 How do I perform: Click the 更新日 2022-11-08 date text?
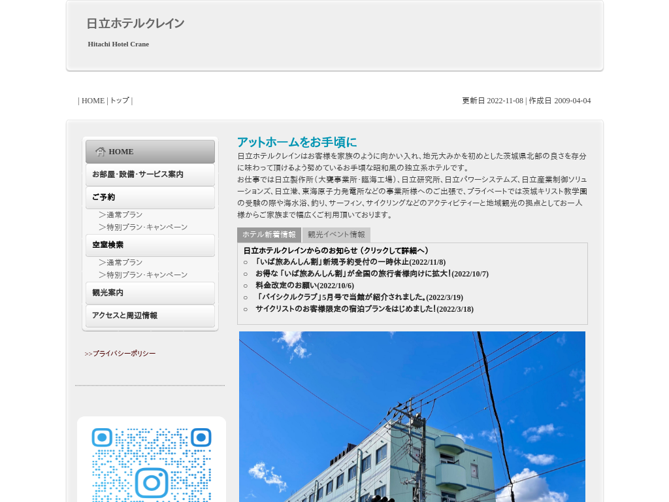coord(493,101)
